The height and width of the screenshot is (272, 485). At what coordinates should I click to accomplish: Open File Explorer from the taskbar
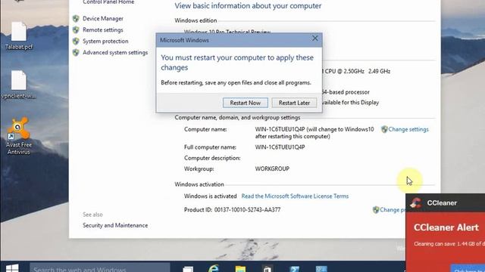point(240,268)
